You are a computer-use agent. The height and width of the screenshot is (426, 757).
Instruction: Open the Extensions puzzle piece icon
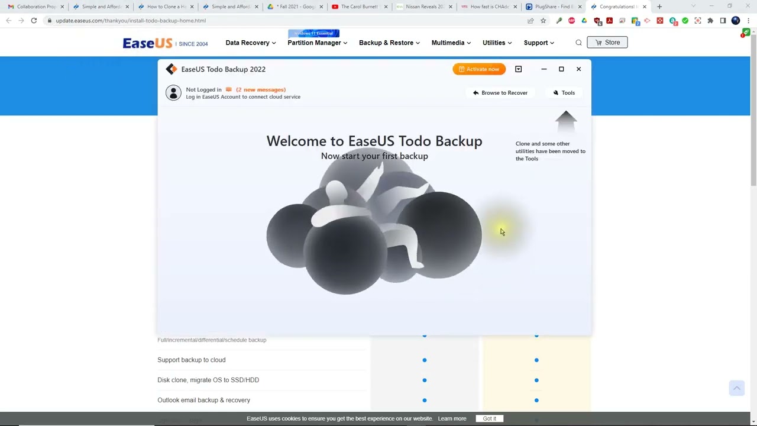(x=710, y=21)
